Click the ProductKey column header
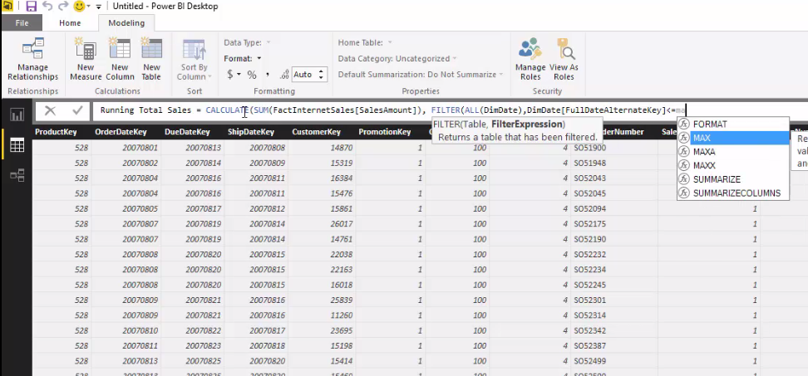 57,132
